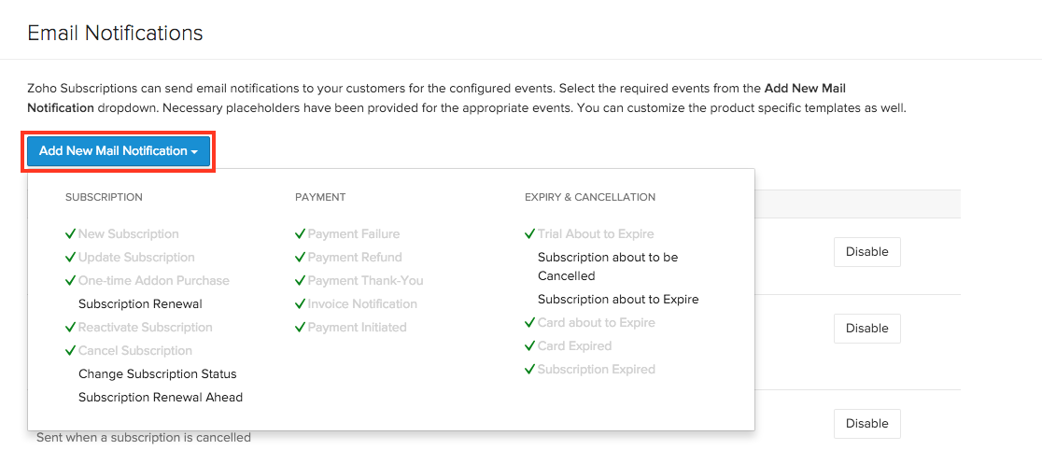Click checkmark icon next to Payment Initiated
This screenshot has width=1042, height=464.
[301, 328]
